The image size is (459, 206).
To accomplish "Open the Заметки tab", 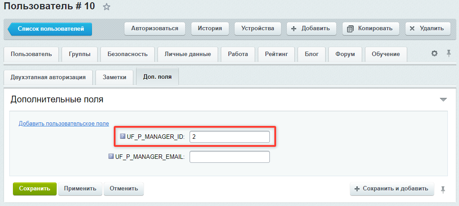I will click(115, 77).
